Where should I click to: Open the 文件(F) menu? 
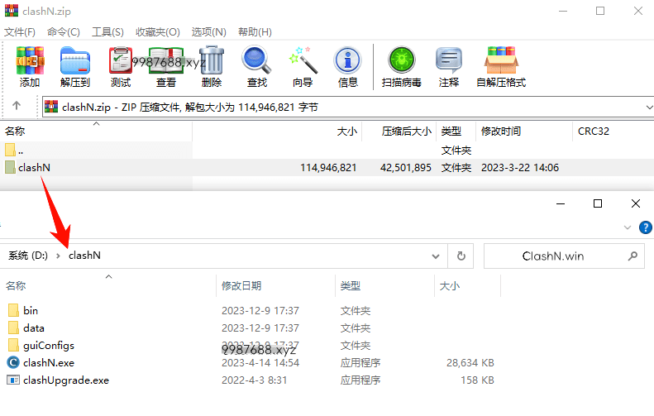point(20,32)
